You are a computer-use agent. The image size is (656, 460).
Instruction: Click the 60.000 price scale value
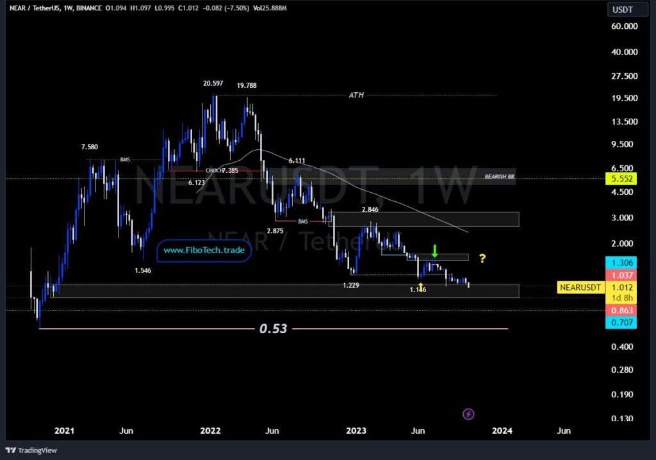pos(624,26)
